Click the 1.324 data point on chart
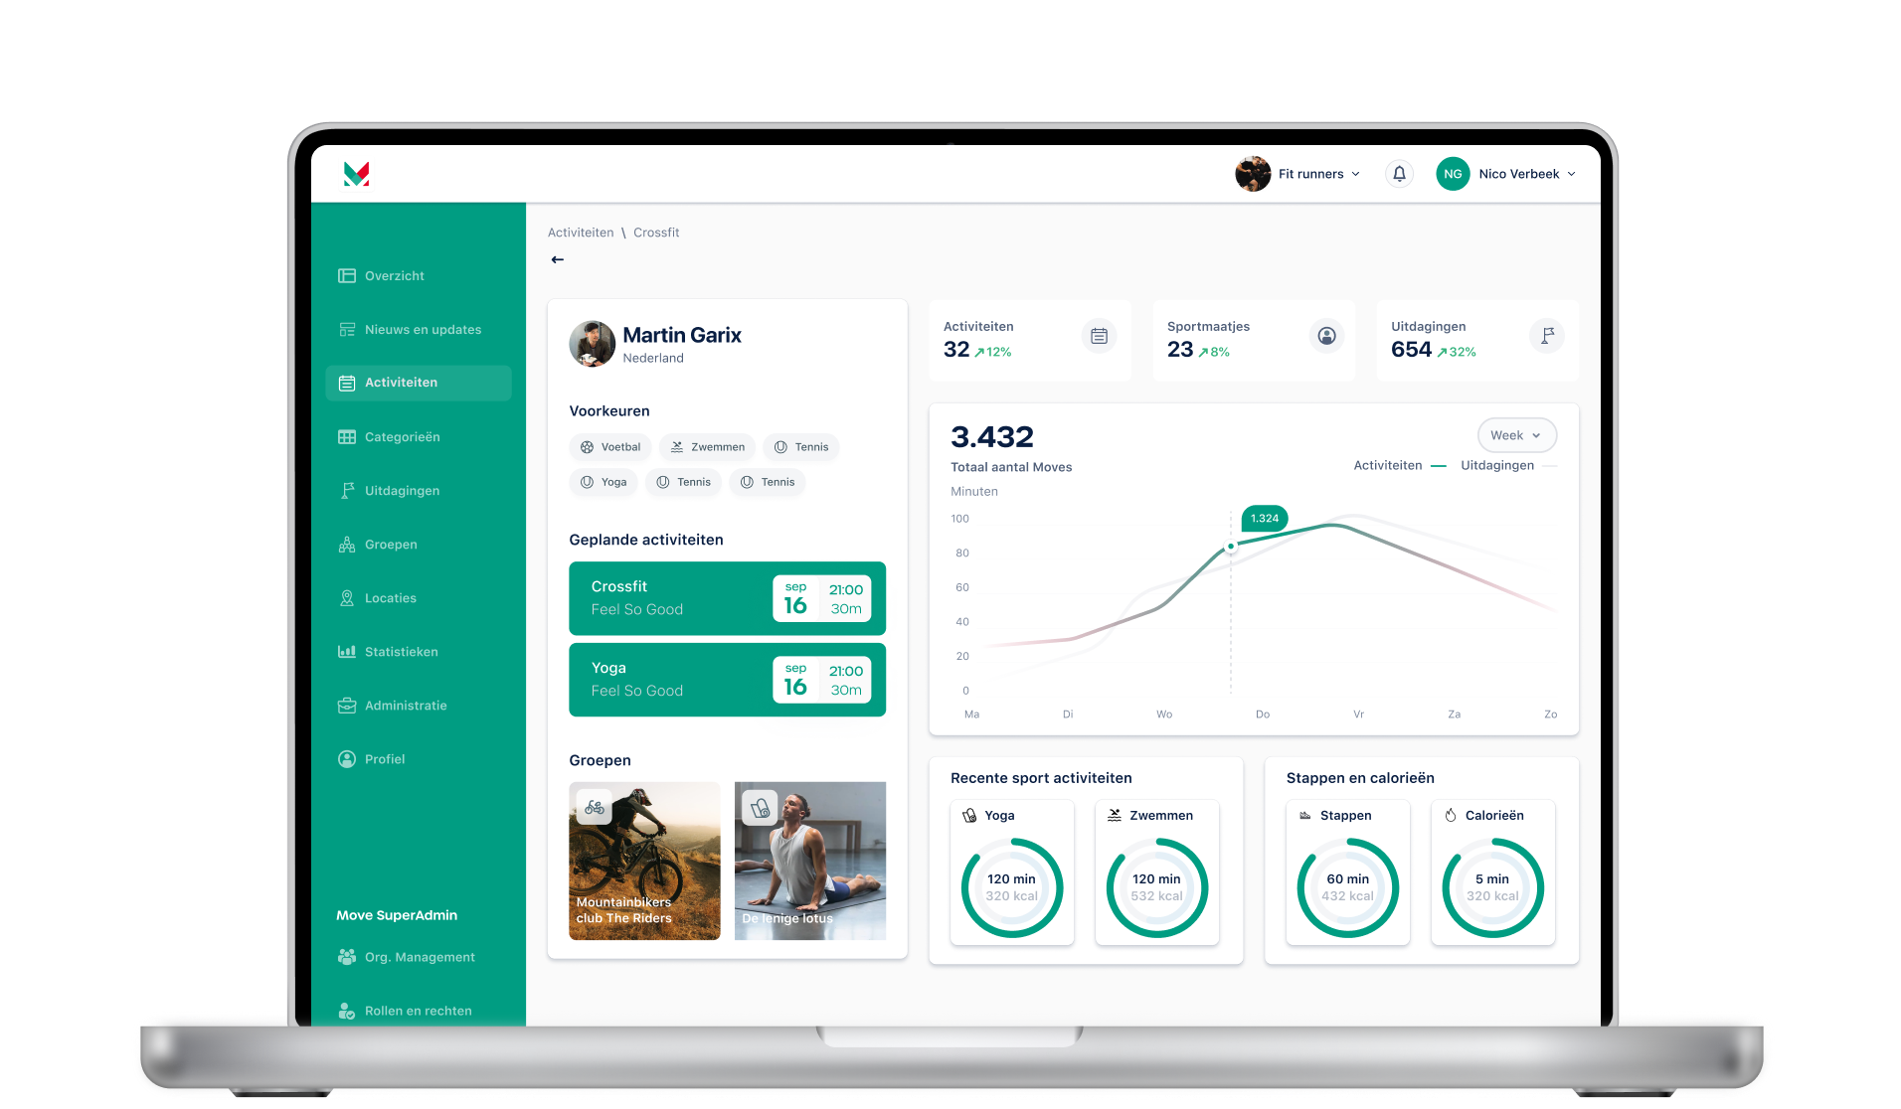Image resolution: width=1901 pixels, height=1109 pixels. click(1231, 546)
